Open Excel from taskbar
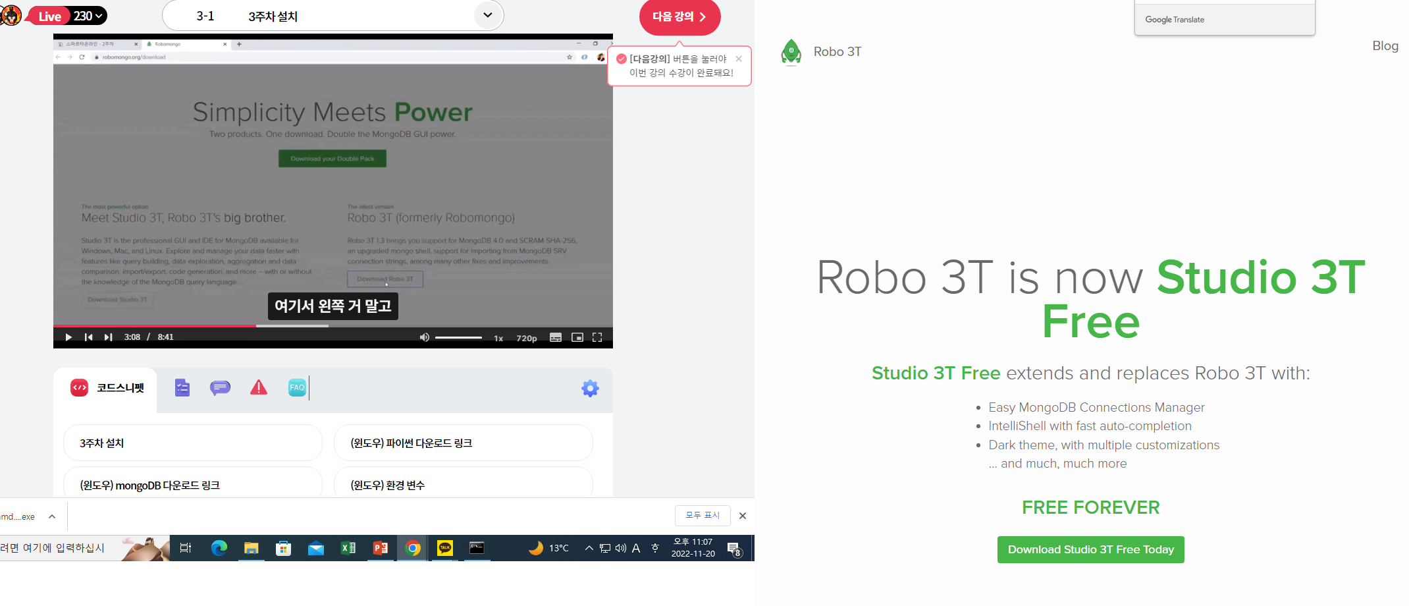Image resolution: width=1409 pixels, height=606 pixels. pos(348,548)
